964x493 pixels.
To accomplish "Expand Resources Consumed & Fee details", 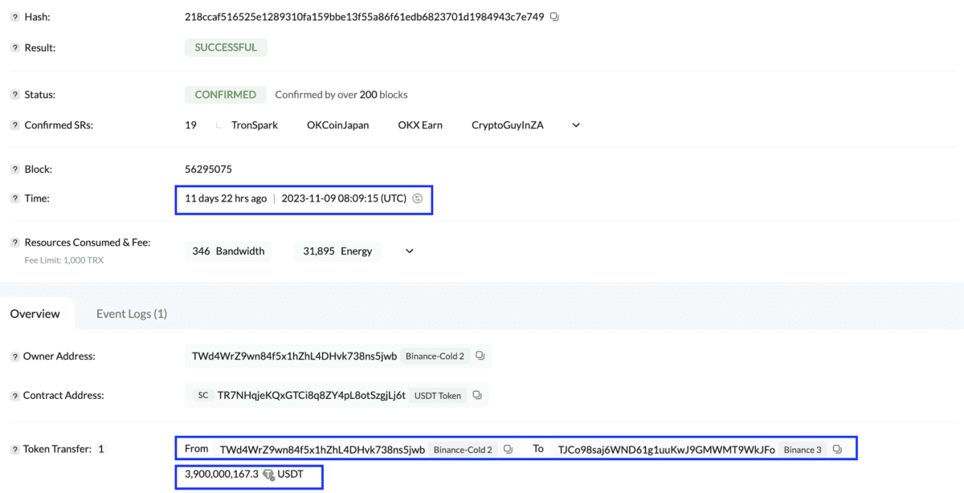I will pyautogui.click(x=409, y=251).
